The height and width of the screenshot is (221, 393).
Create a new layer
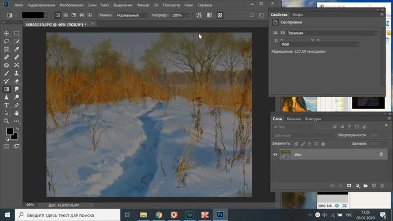(374, 185)
